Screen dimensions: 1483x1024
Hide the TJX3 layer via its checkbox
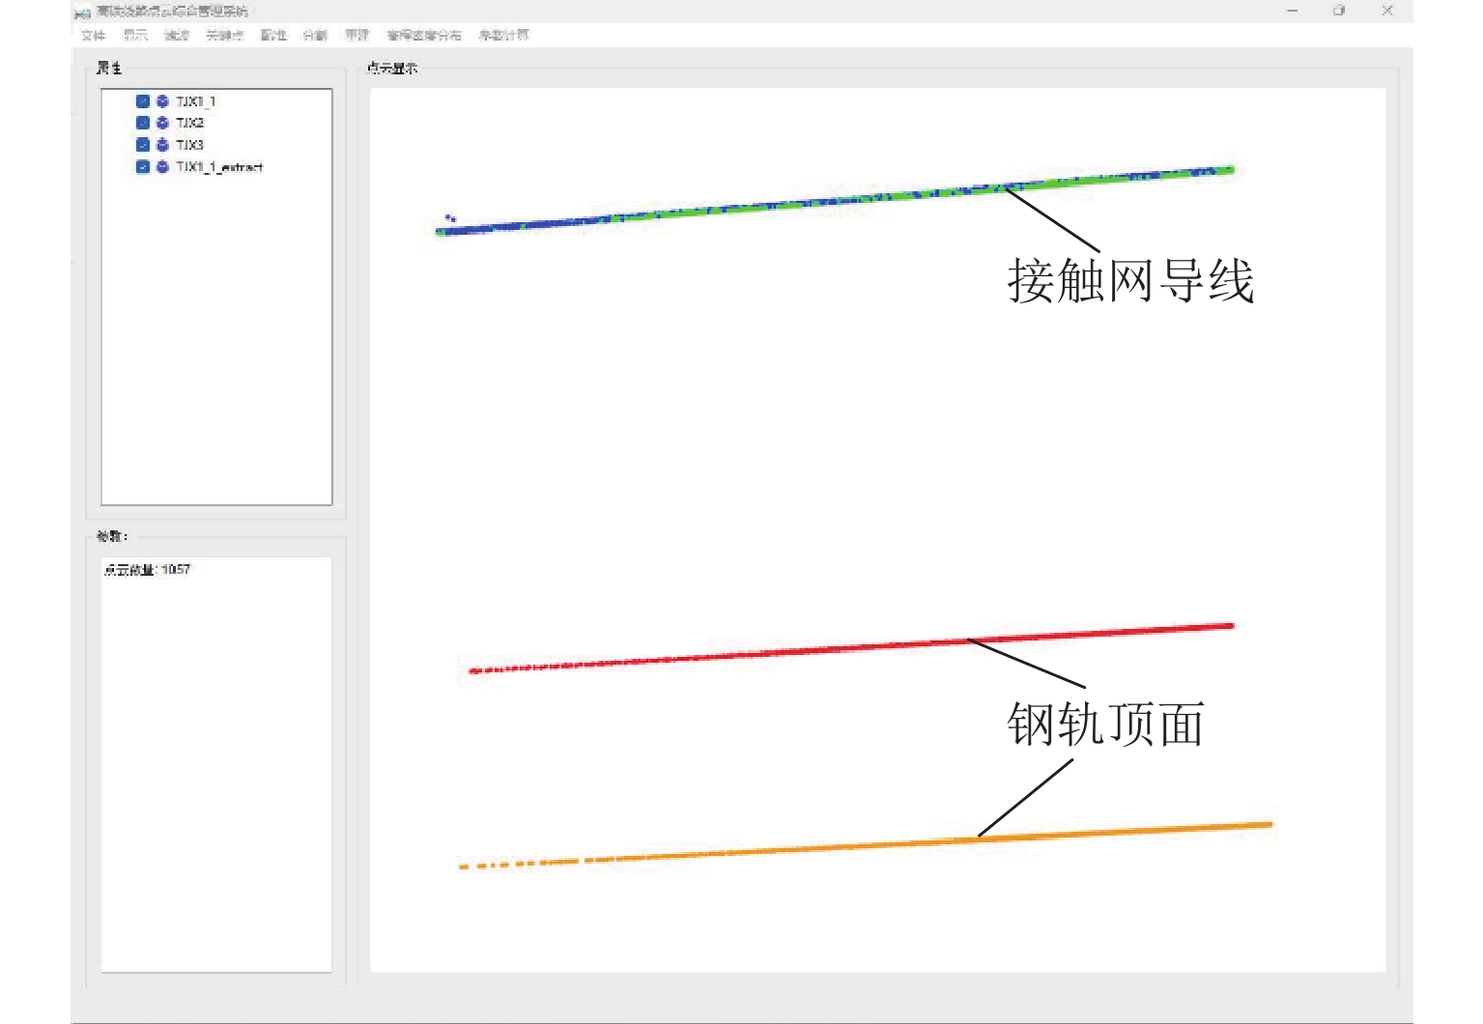tap(143, 145)
